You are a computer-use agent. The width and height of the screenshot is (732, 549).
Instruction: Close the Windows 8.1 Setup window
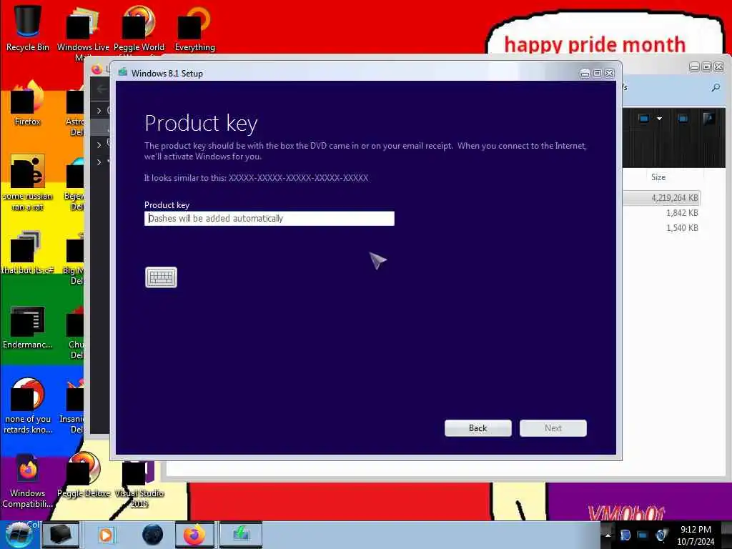coord(609,74)
